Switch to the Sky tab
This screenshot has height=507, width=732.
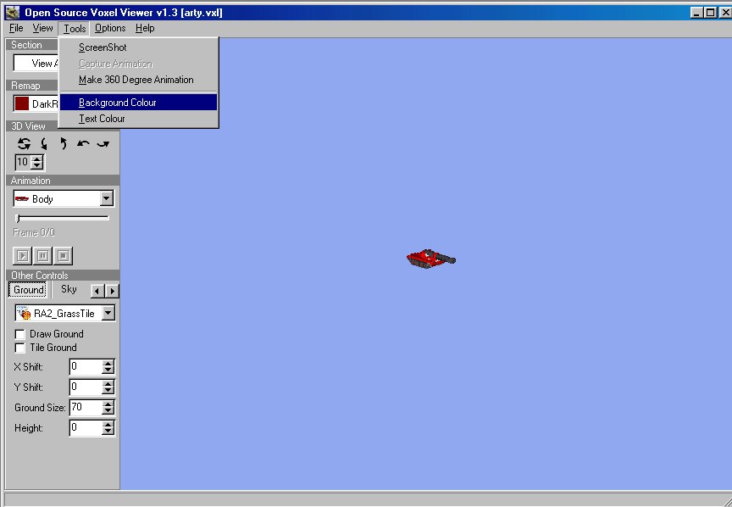point(69,289)
